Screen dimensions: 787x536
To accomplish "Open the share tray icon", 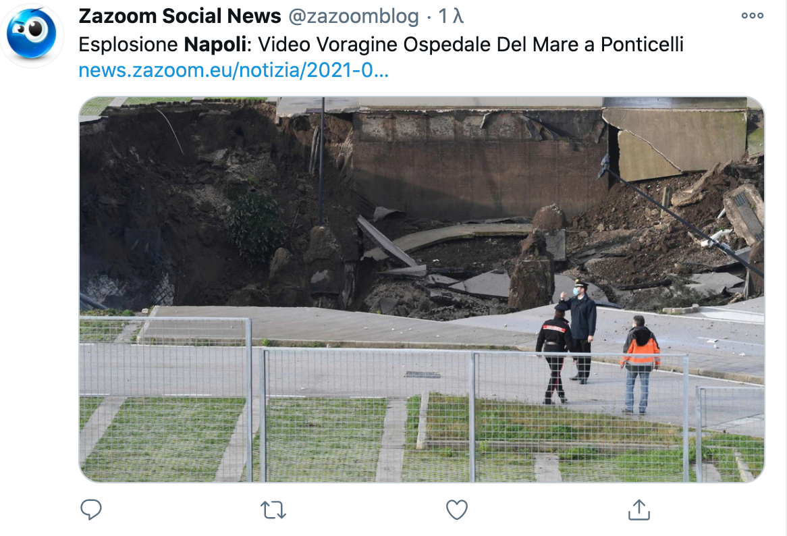I will pos(639,510).
